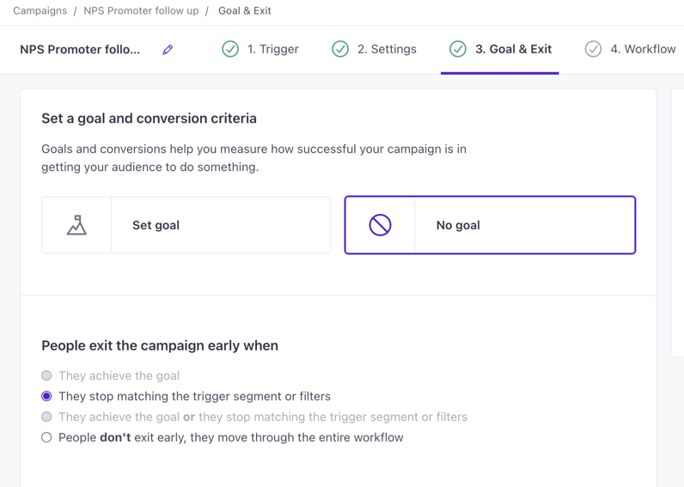
Task: Click the mountain flag goal icon
Action: (76, 225)
